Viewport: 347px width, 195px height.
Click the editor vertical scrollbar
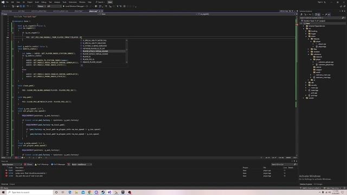tap(297, 85)
